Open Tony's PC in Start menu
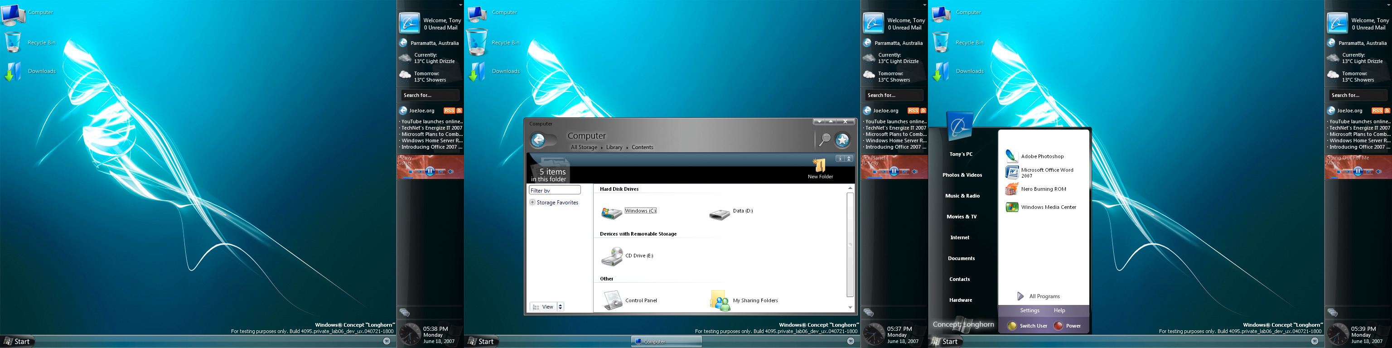1392x348 pixels. click(961, 155)
